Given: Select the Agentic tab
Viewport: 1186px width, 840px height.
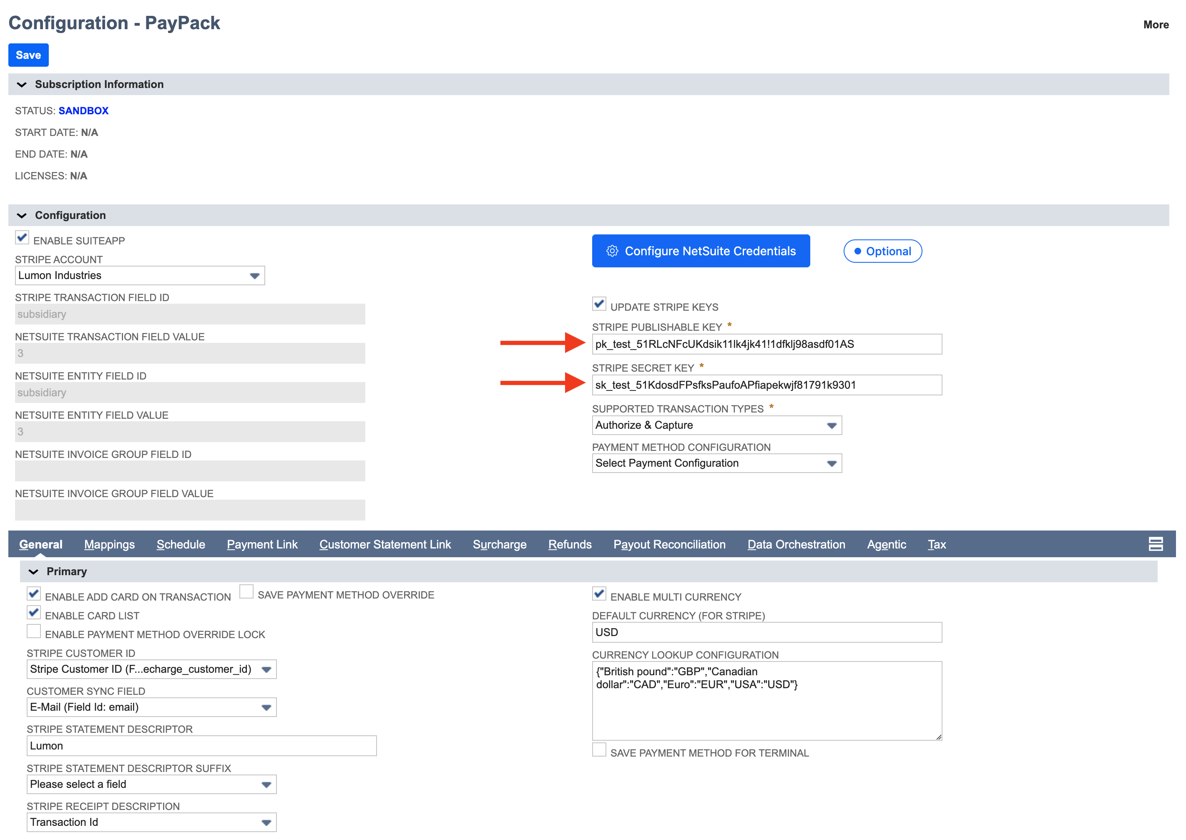Looking at the screenshot, I should (x=887, y=545).
